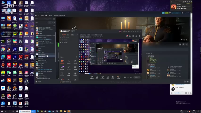Open the 库 library tab in Steam

(x=46, y=15)
